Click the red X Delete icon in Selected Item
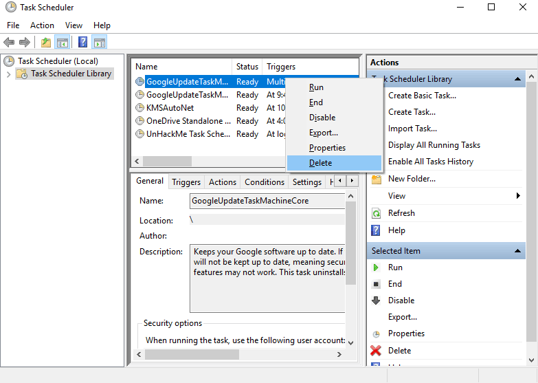 click(376, 351)
